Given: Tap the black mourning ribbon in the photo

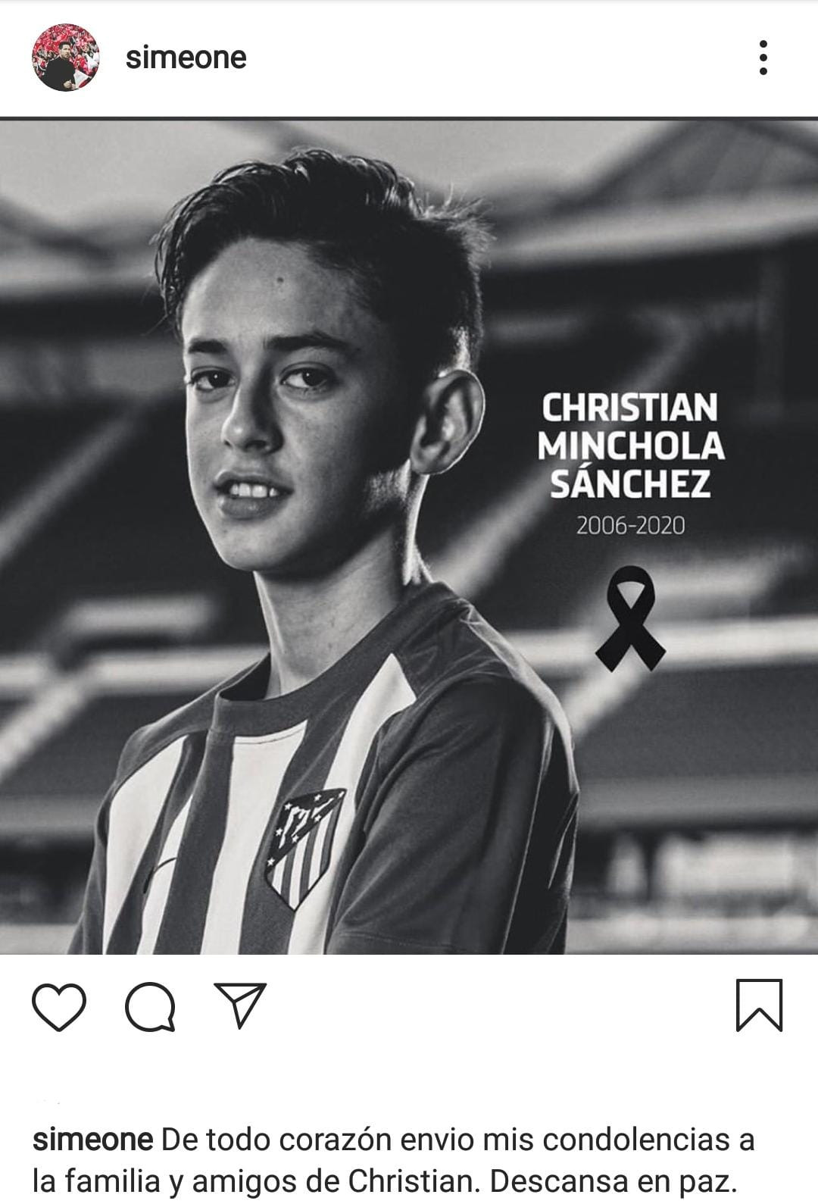Looking at the screenshot, I should (x=630, y=618).
